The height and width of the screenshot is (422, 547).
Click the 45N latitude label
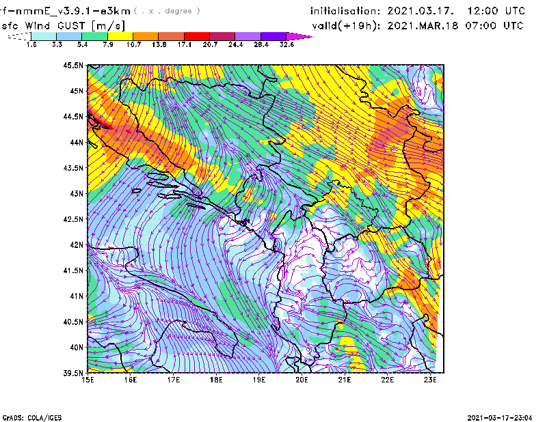(x=77, y=91)
